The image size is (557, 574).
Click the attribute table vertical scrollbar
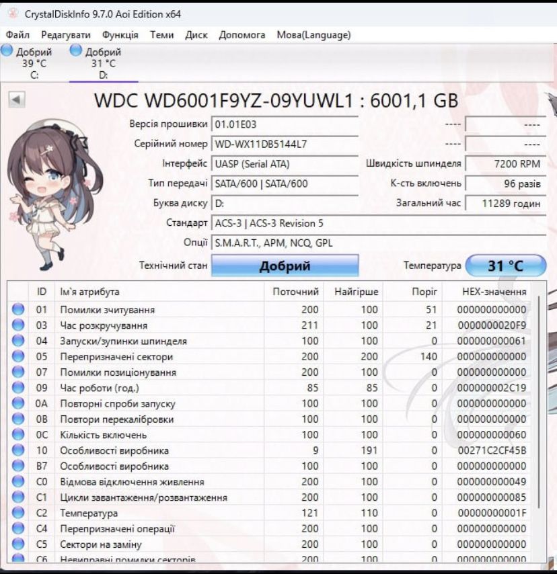pyautogui.click(x=539, y=403)
